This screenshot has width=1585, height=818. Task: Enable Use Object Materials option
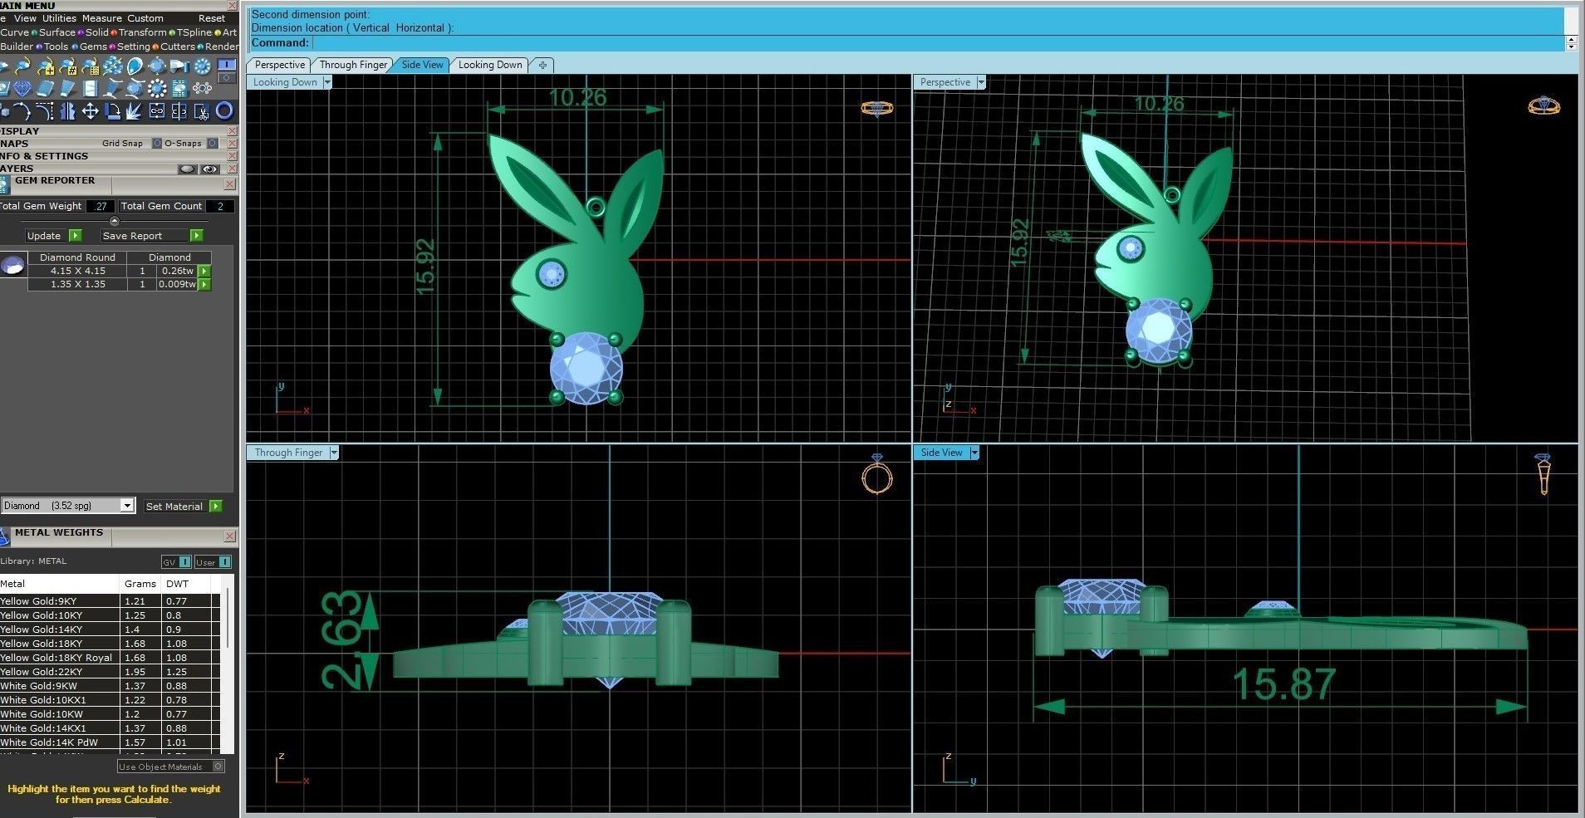218,767
